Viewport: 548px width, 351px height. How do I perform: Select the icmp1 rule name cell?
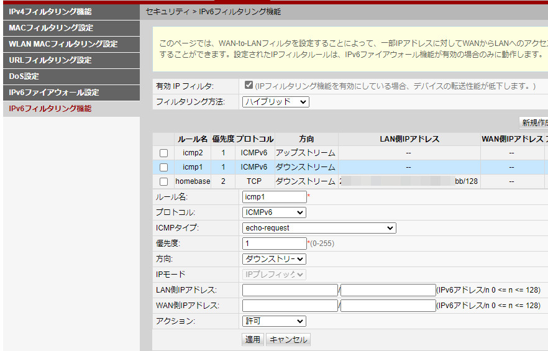pyautogui.click(x=193, y=168)
